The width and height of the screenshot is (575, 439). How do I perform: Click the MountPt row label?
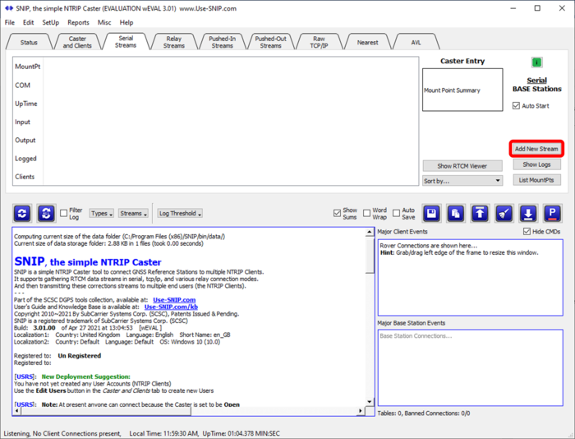tap(27, 67)
